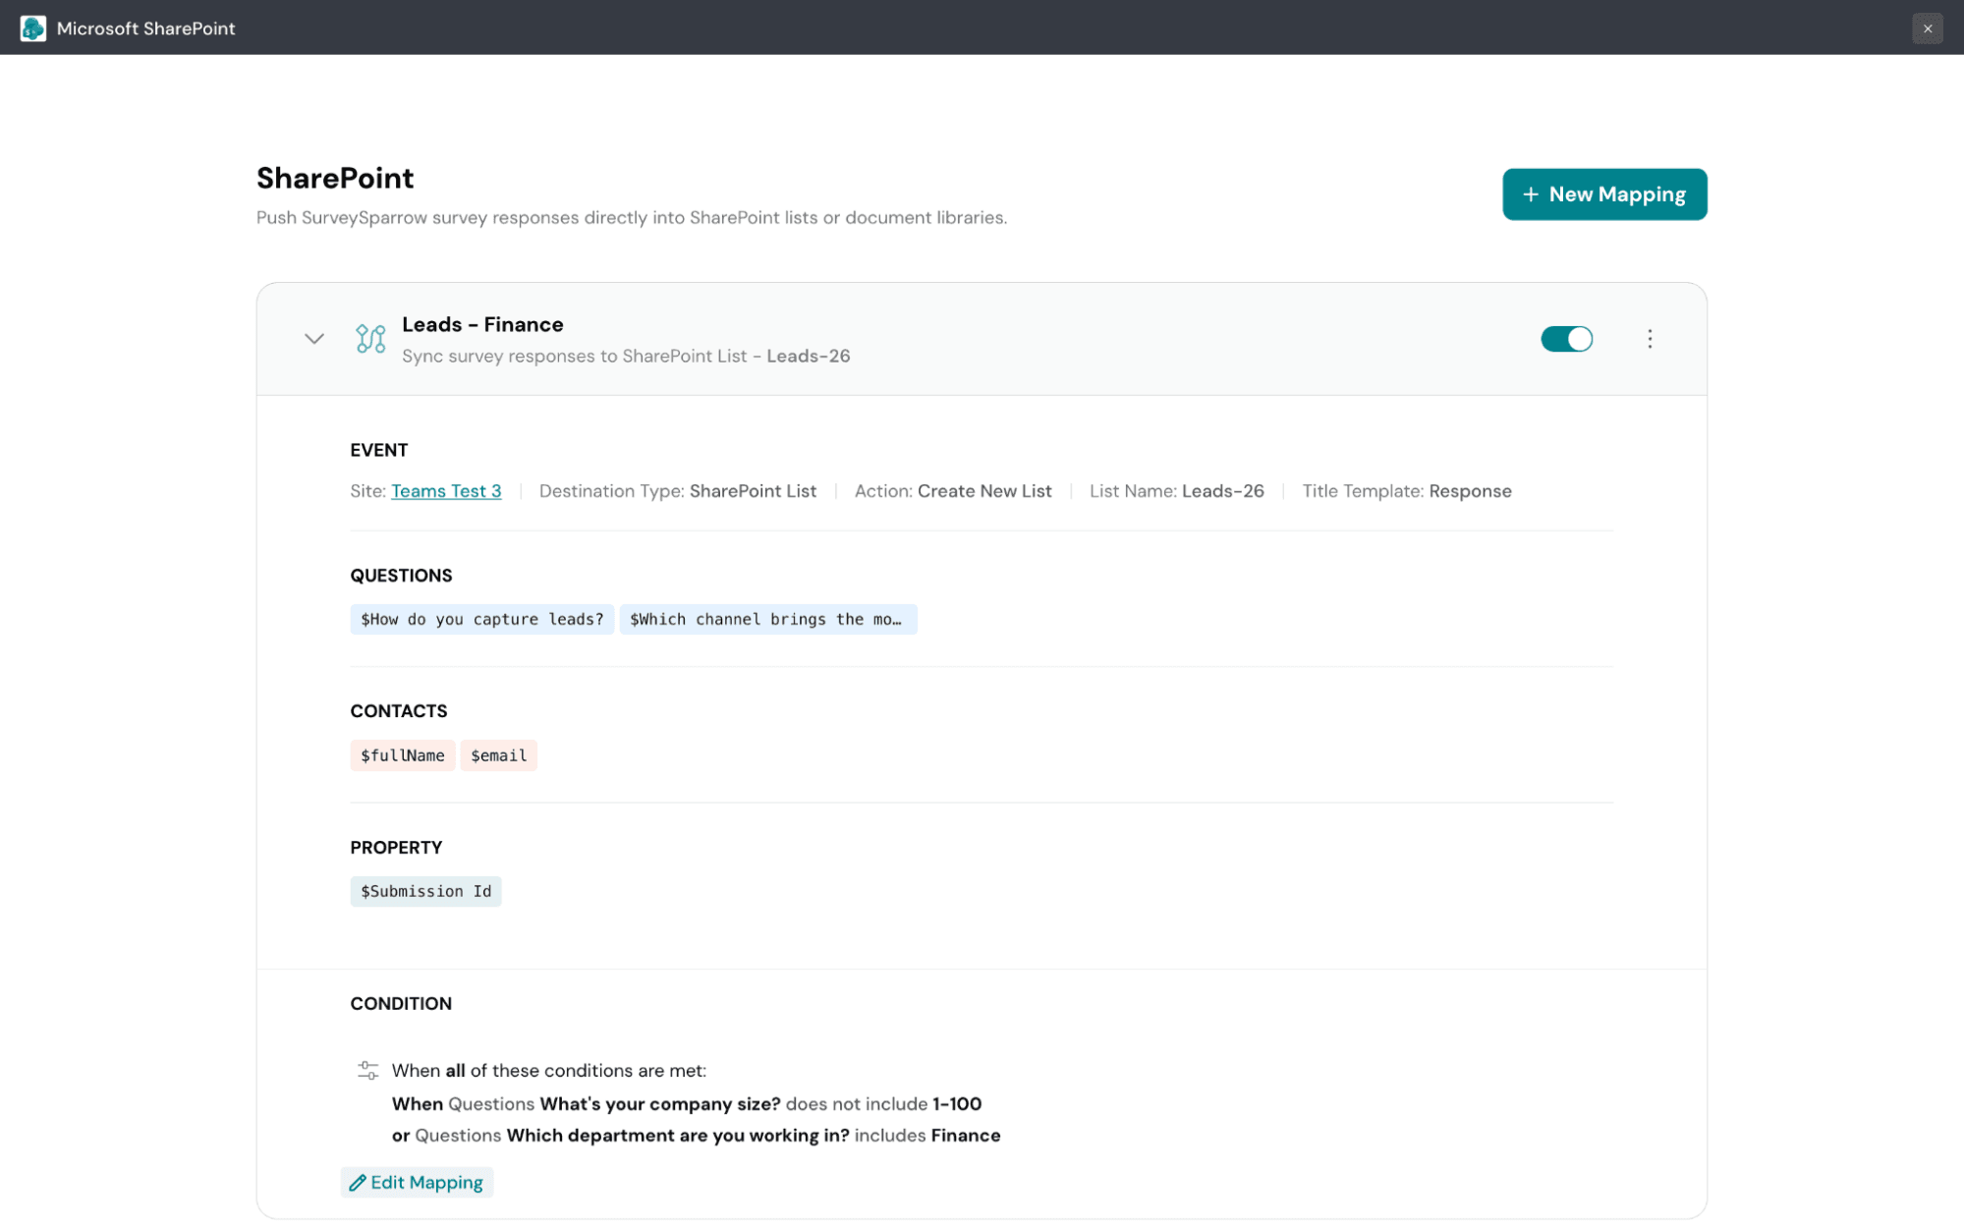Collapse the Leads - Finance mapping chevron
Viewport: 1964px width, 1228px height.
click(313, 339)
